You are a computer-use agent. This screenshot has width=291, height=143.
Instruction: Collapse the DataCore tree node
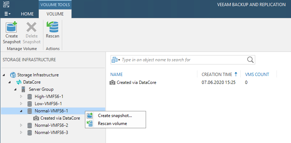[x=10, y=82]
